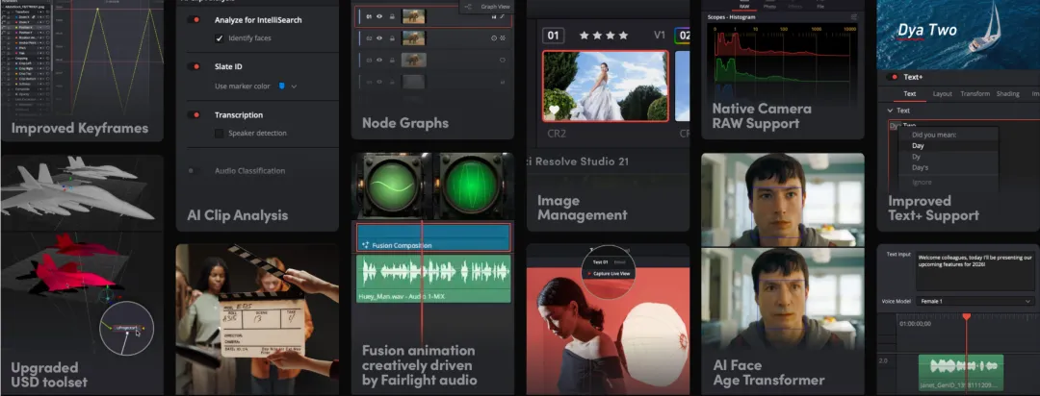
Task: Choose the 'Day' spelling suggestion
Action: pyautogui.click(x=949, y=146)
